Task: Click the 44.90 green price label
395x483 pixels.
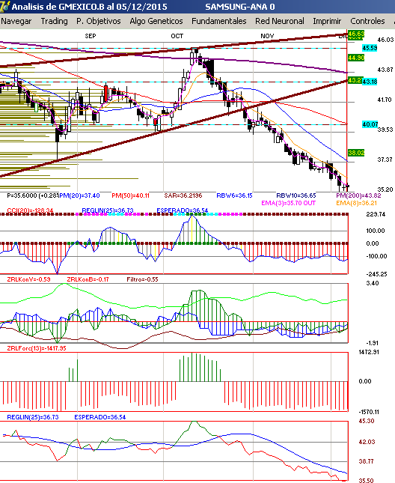Action: pos(356,58)
